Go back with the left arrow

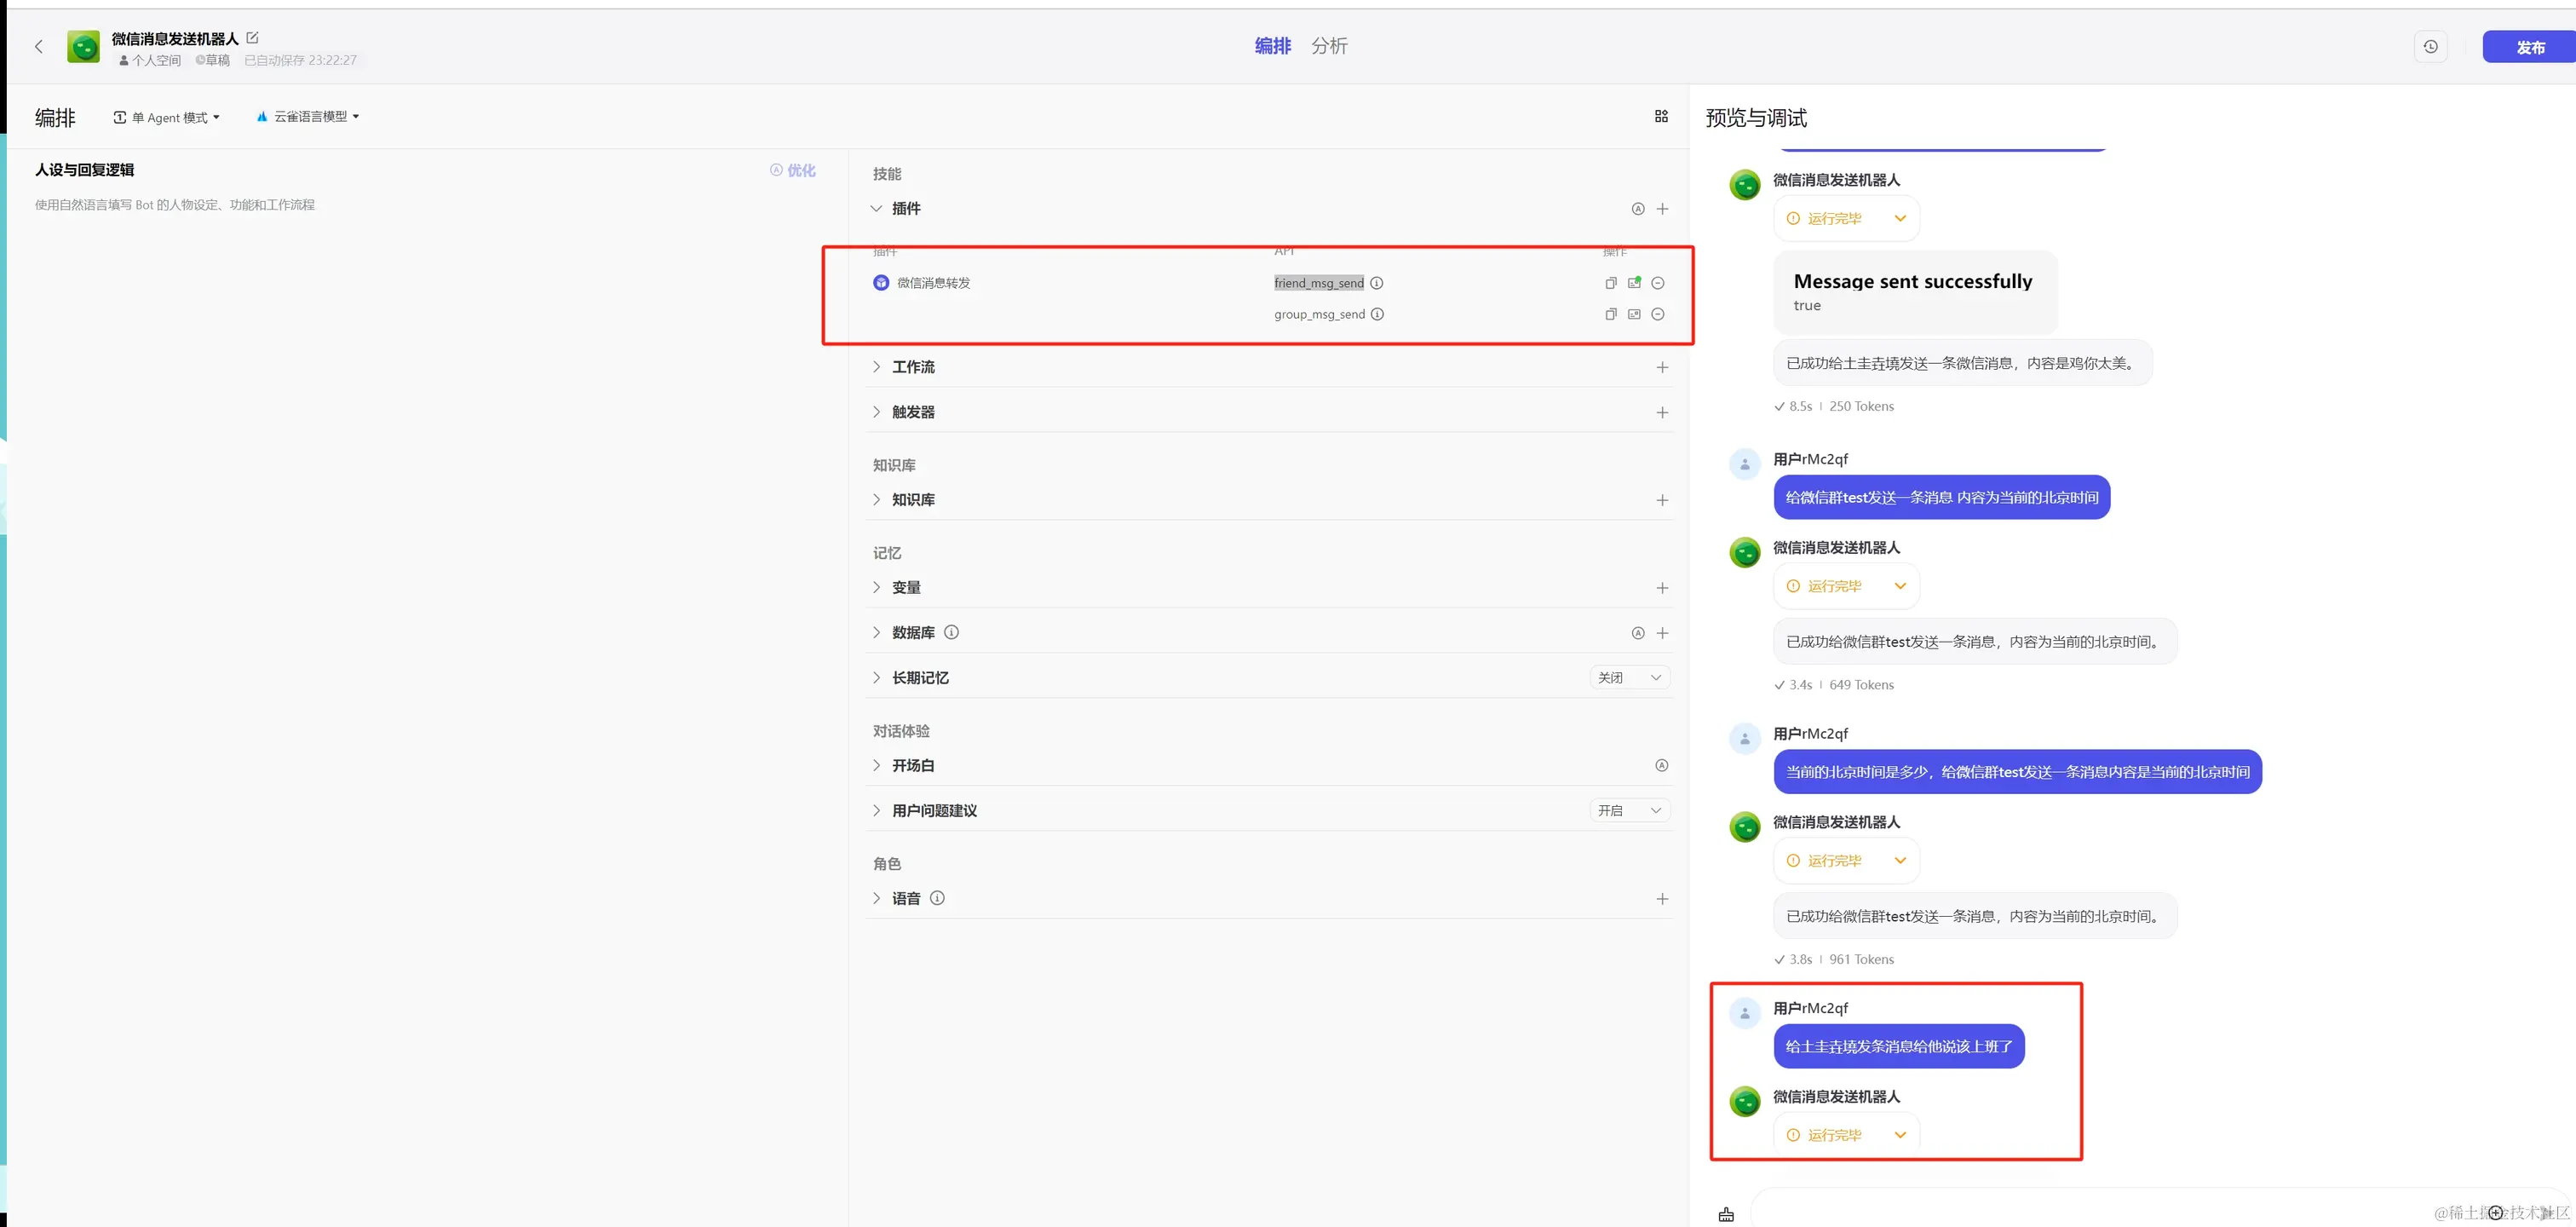39,47
